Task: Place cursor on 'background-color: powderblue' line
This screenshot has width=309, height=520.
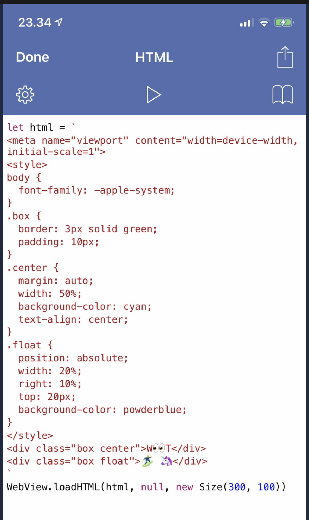Action: [x=102, y=410]
